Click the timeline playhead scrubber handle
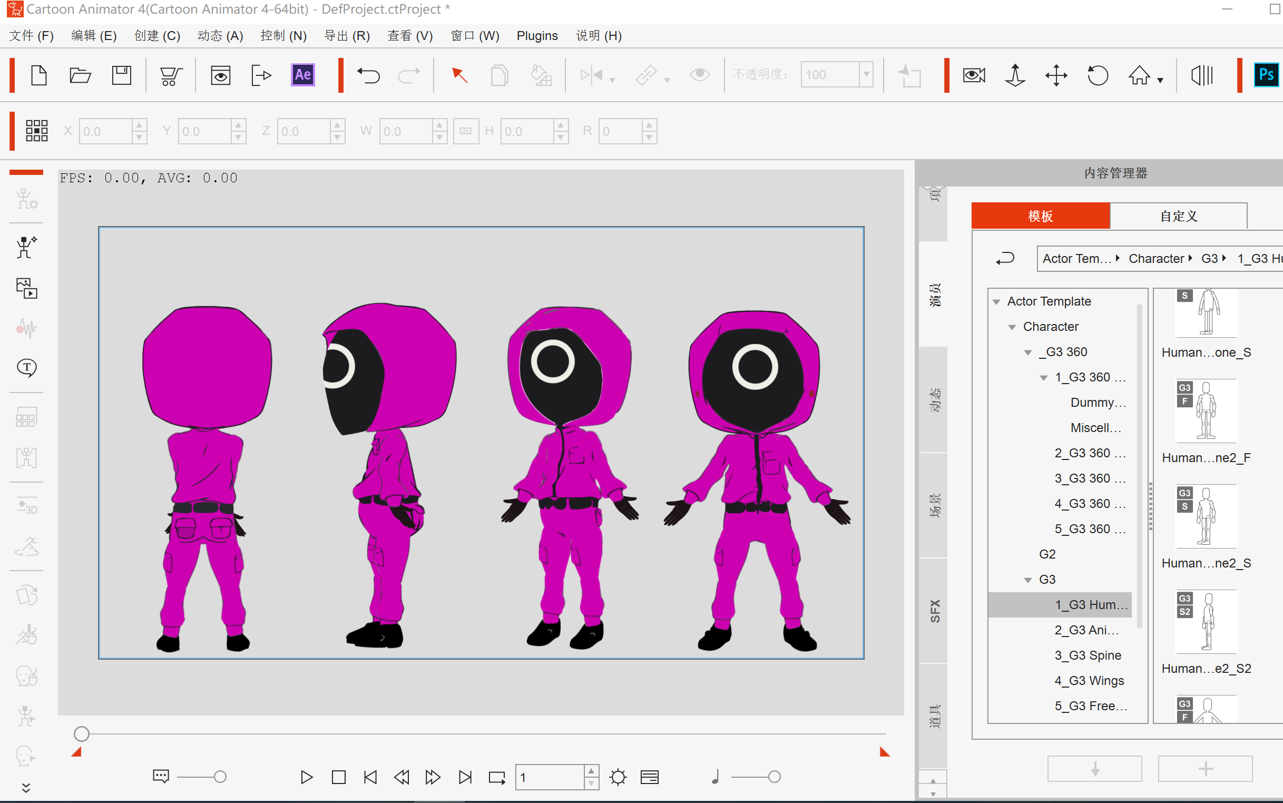The height and width of the screenshot is (803, 1283). click(81, 734)
